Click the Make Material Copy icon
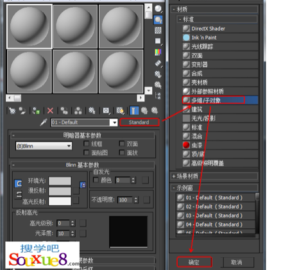 click(x=64, y=110)
